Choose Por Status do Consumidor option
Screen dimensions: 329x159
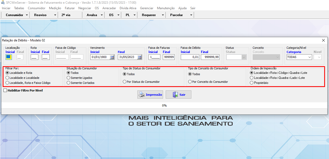[125, 82]
